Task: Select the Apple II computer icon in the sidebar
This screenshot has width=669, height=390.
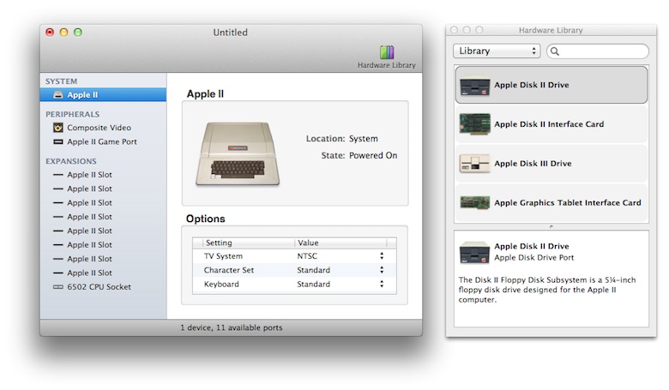Action: [58, 94]
